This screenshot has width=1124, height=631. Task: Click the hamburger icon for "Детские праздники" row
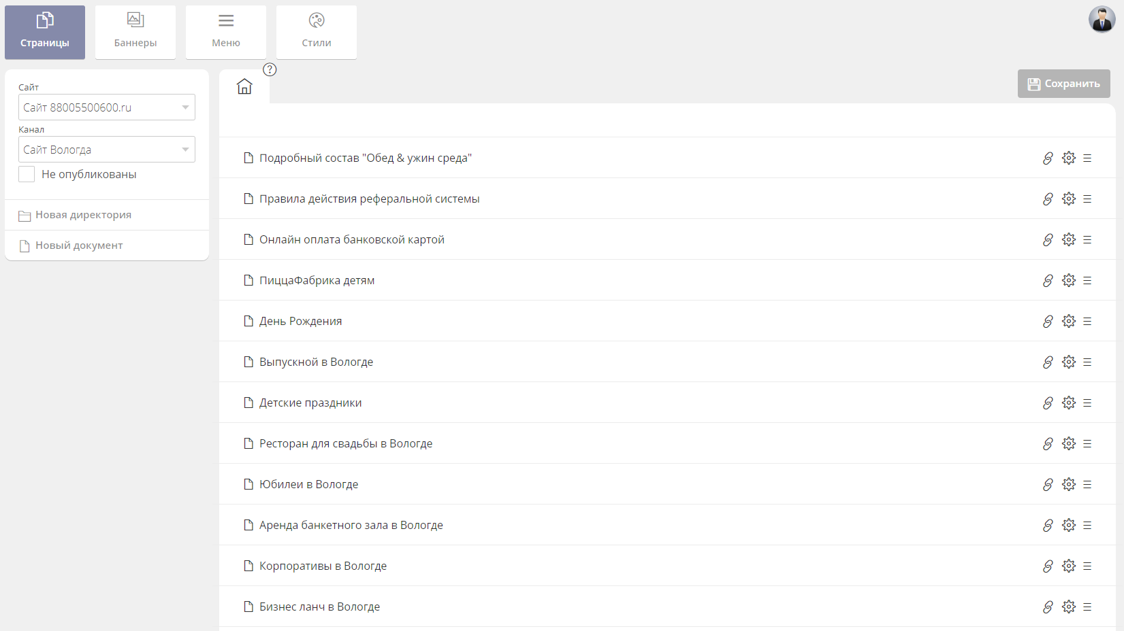click(x=1087, y=403)
